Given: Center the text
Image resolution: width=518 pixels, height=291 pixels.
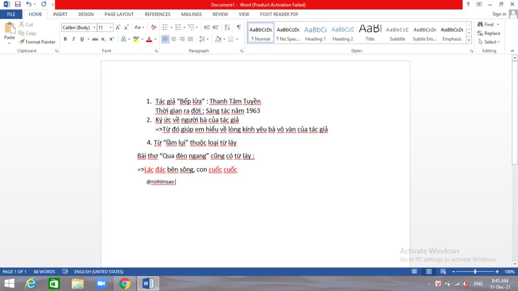Looking at the screenshot, I should point(174,39).
